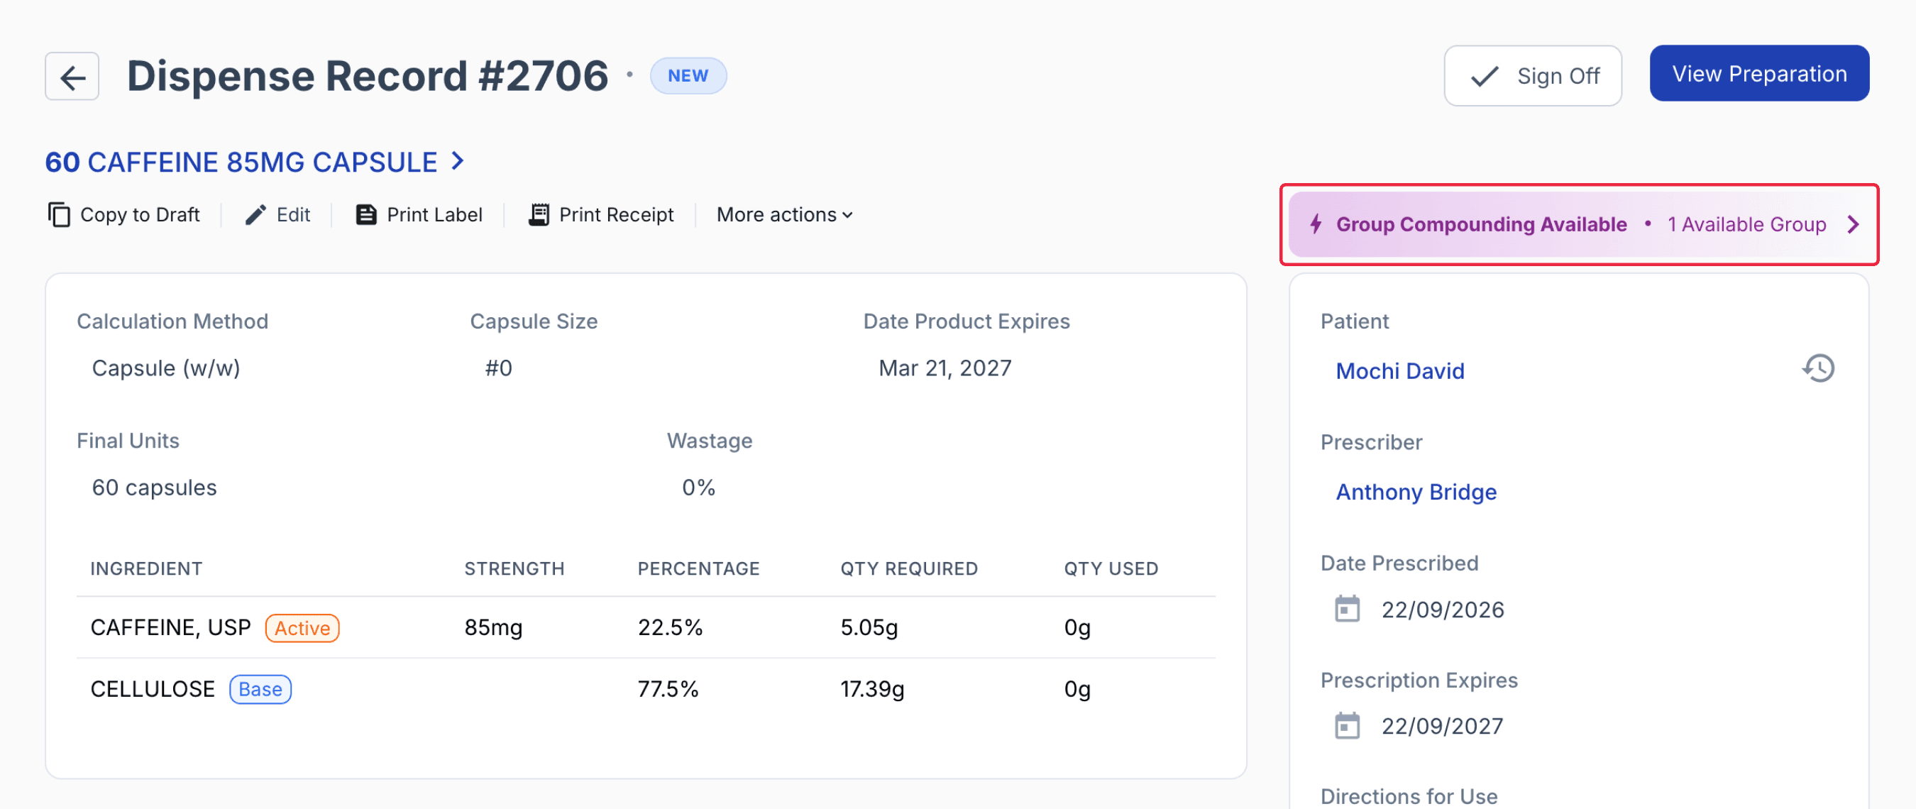Click the 0% wastage value
Screen dimensions: 1916x809
pos(698,488)
